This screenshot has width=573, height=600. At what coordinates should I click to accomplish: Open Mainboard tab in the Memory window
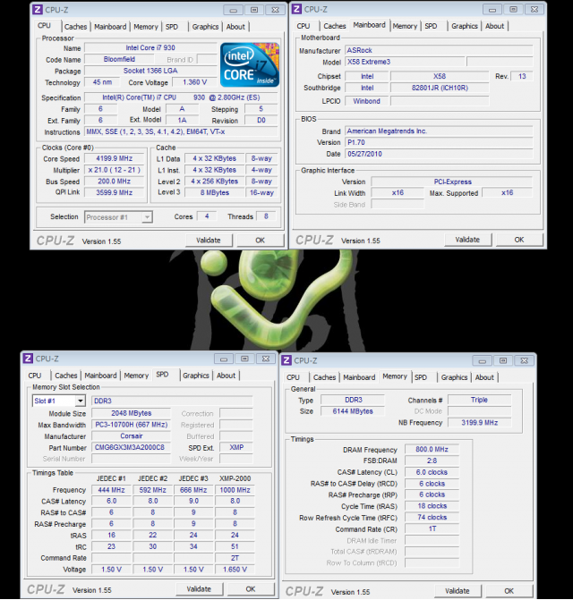(x=359, y=377)
